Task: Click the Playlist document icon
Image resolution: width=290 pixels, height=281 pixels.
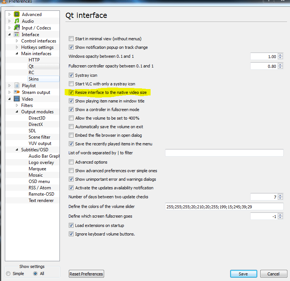Action: coord(17,85)
